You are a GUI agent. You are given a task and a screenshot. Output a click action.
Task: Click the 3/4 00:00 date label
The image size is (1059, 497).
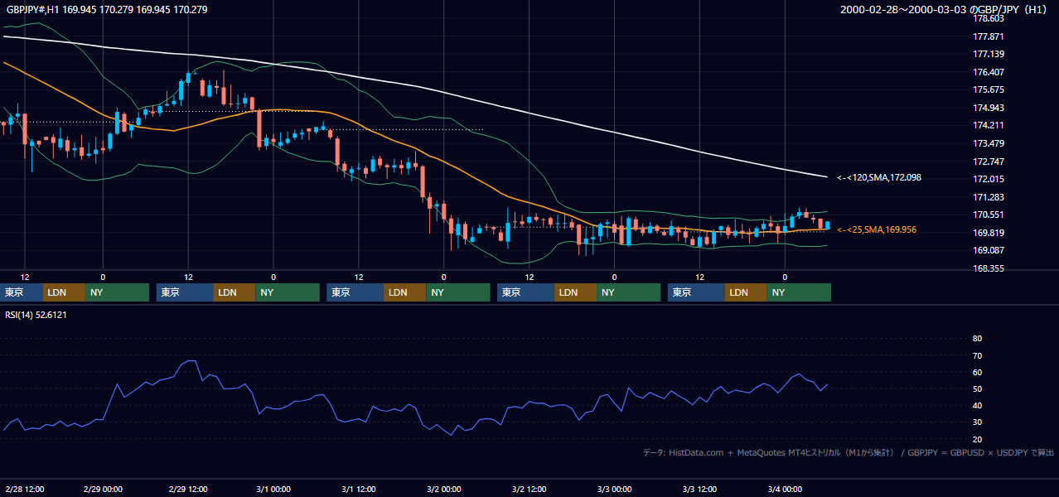tap(785, 489)
